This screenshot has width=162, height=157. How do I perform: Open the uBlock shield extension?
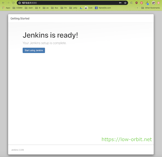(x=136, y=3)
